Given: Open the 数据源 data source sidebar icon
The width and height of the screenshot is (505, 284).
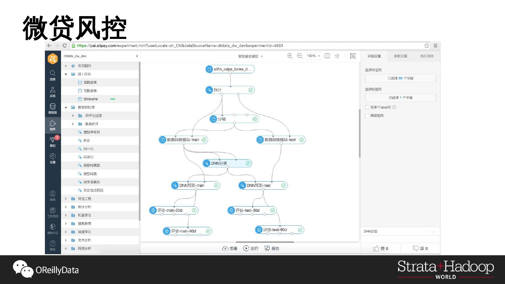Looking at the screenshot, I should pos(52,109).
